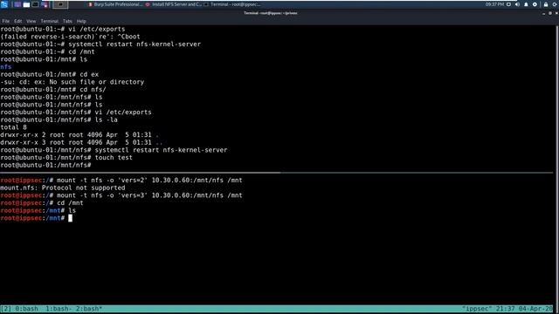Minimize the terminal window
The height and width of the screenshot is (314, 559).
[543, 13]
